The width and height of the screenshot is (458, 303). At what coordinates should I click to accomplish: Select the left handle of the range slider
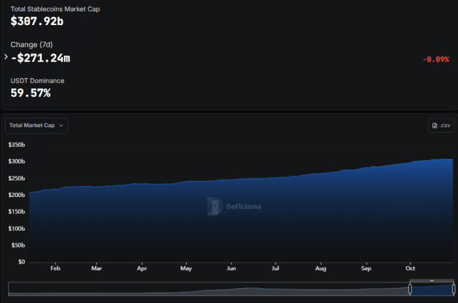tap(410, 289)
